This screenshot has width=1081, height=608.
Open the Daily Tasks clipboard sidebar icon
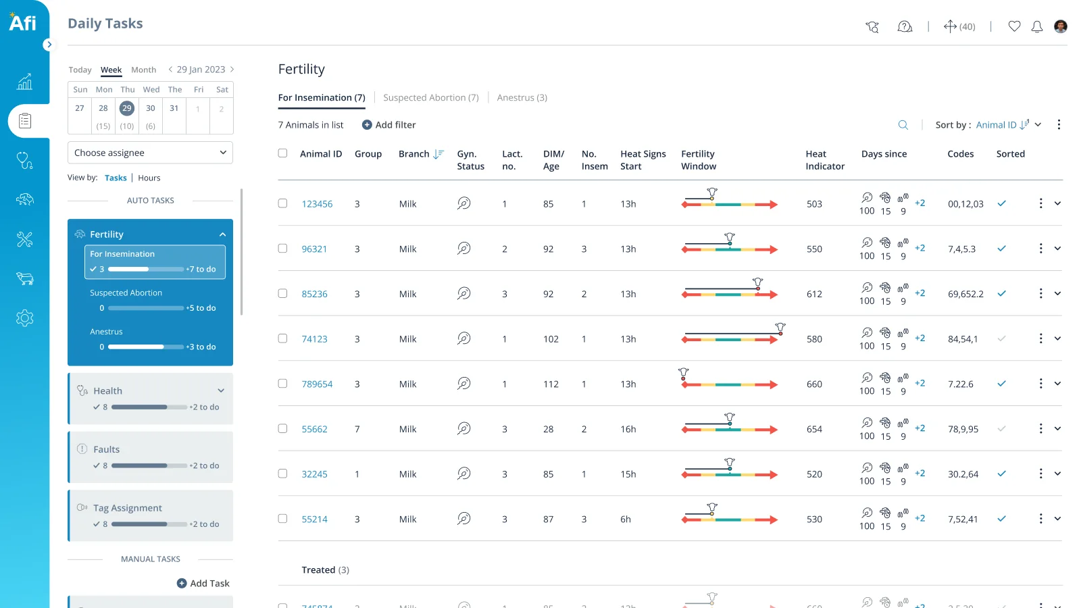[25, 121]
